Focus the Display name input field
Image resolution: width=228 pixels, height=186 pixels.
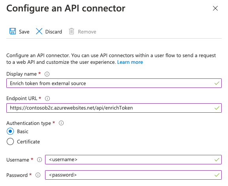(114, 83)
